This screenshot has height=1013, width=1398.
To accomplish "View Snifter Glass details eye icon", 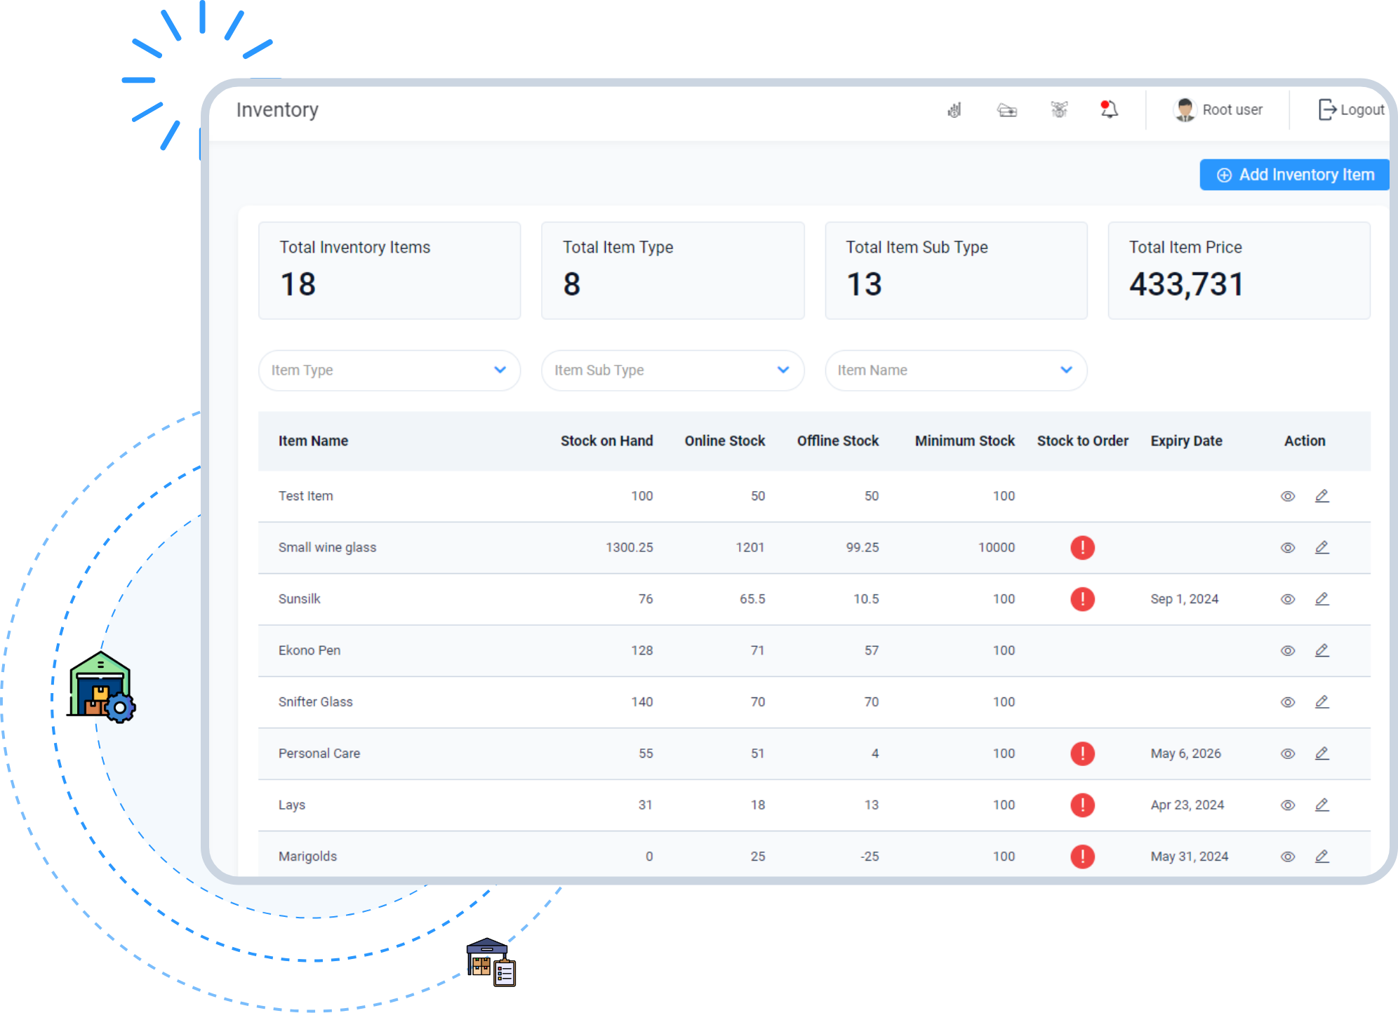I will (x=1288, y=702).
